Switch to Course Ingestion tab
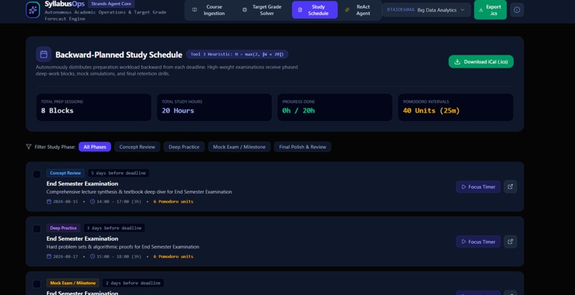 [x=210, y=10]
